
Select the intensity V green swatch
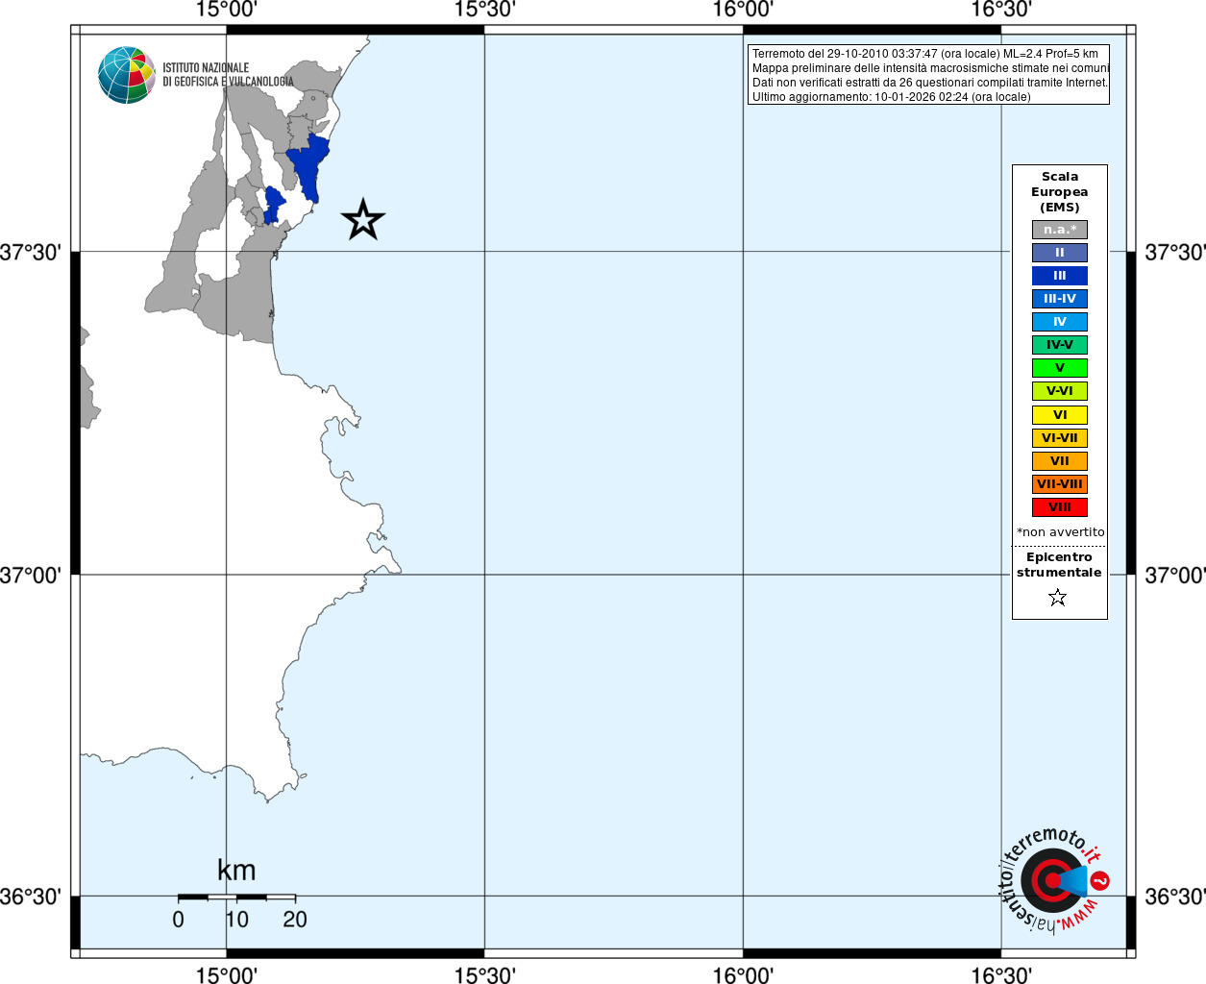click(x=1060, y=368)
